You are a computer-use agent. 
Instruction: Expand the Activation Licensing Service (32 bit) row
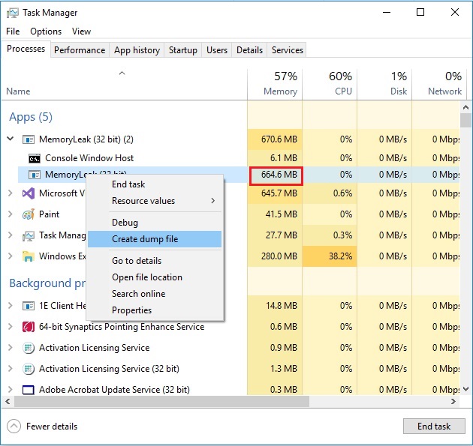pyautogui.click(x=11, y=369)
